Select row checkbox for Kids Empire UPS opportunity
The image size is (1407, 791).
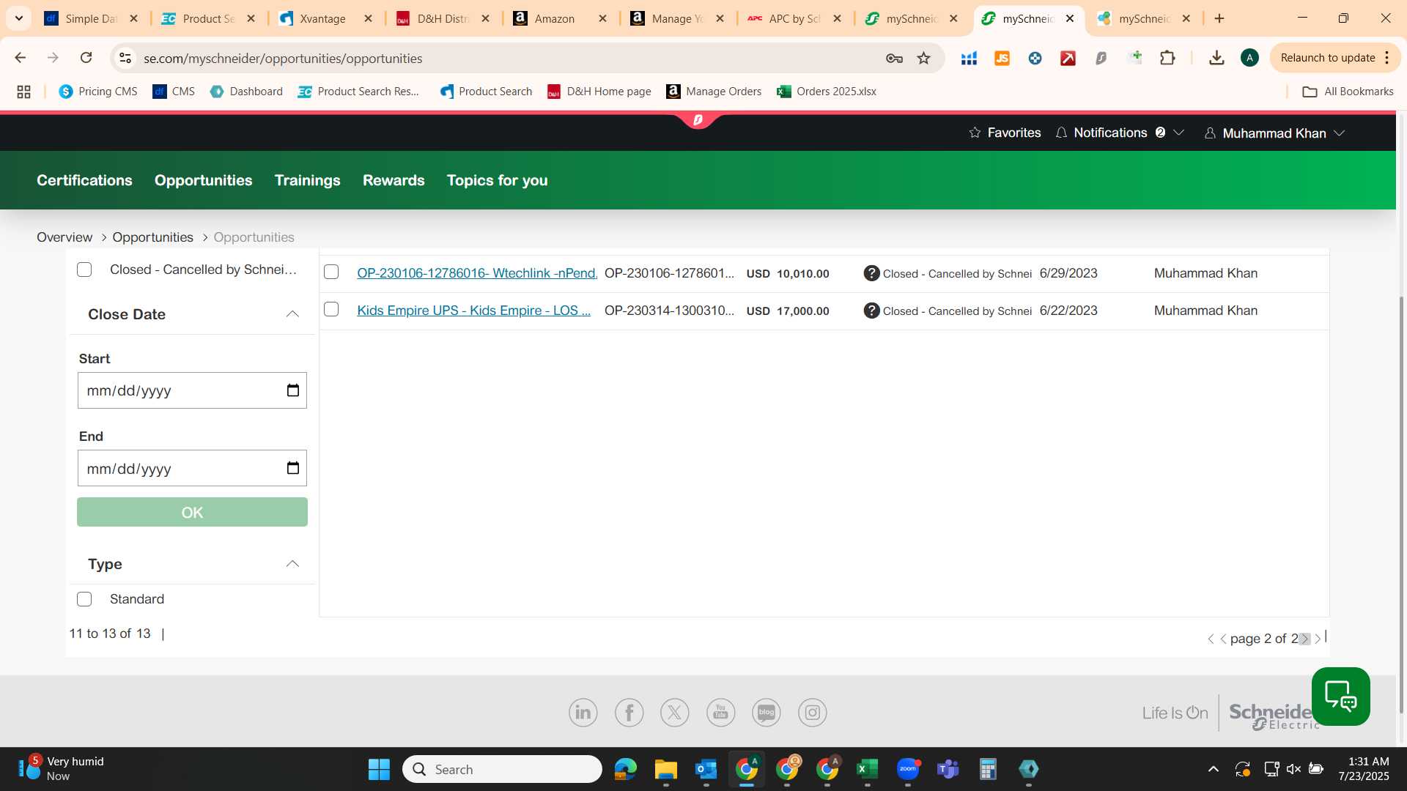pos(331,310)
